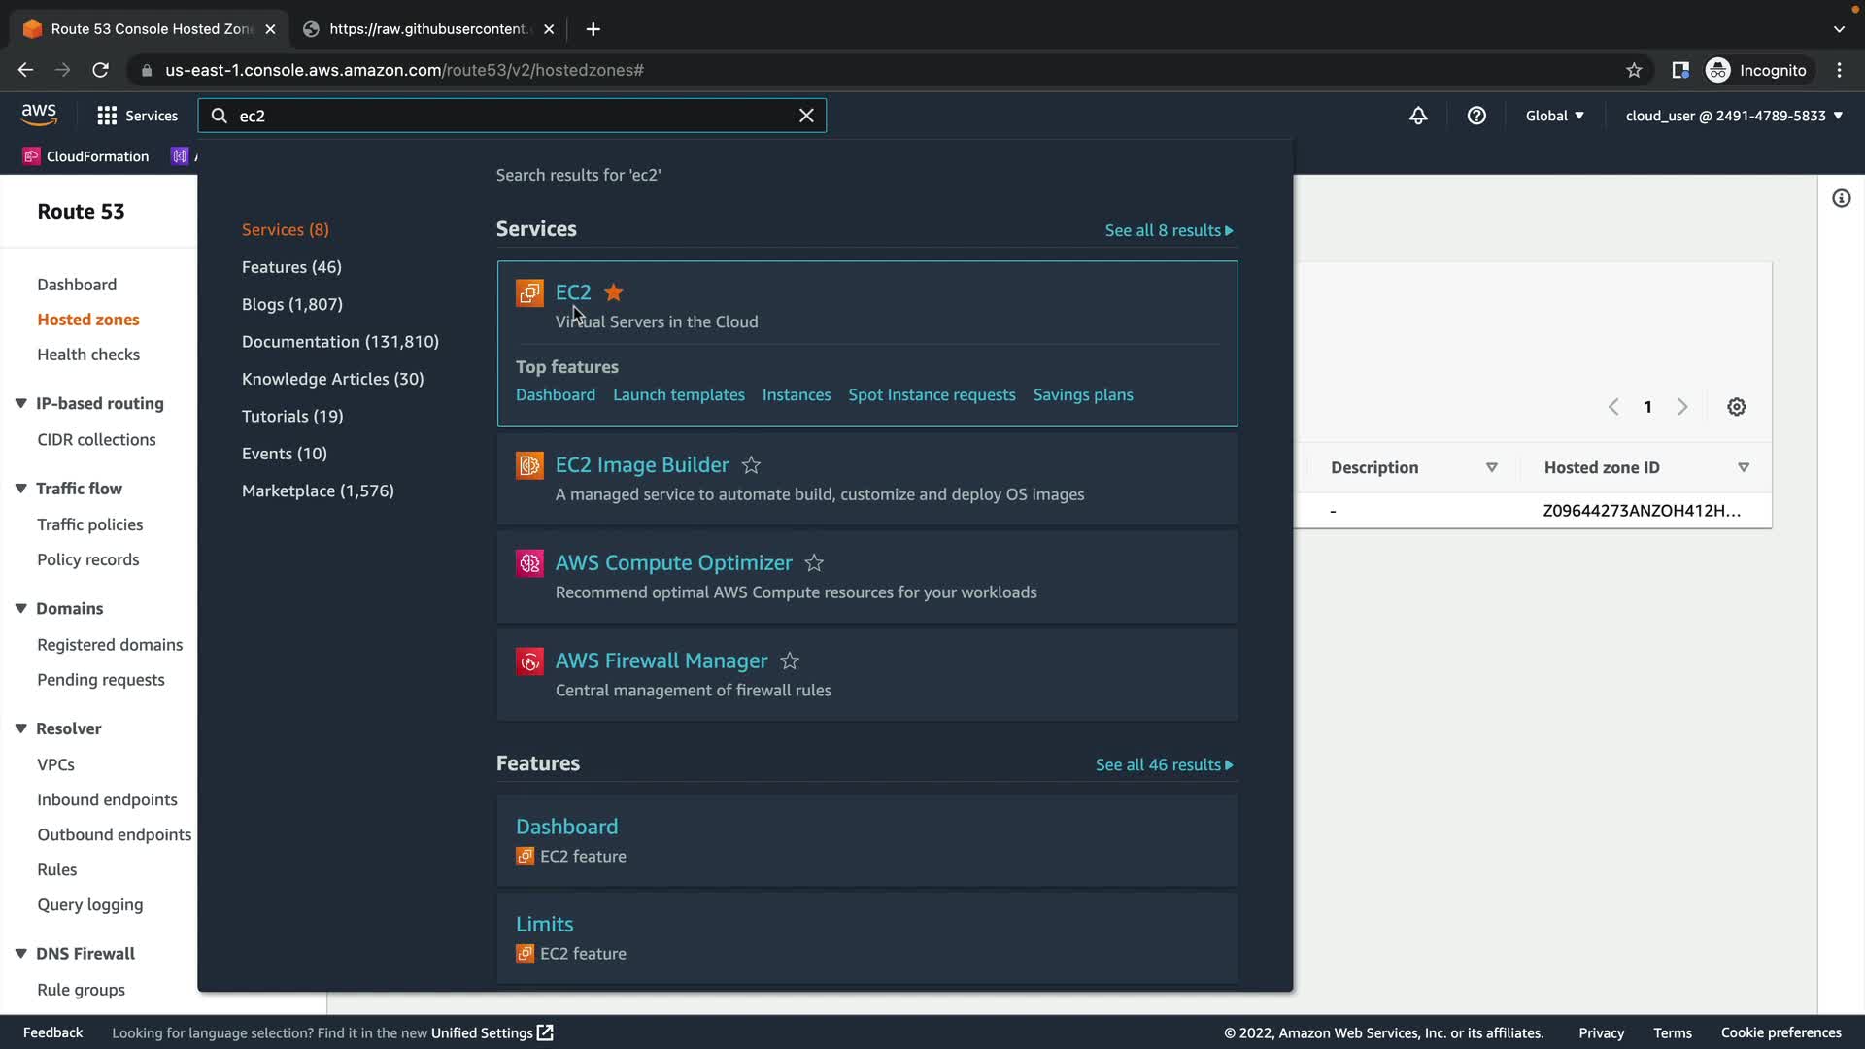The image size is (1865, 1049).
Task: Open the notifications bell
Action: pyautogui.click(x=1418, y=116)
